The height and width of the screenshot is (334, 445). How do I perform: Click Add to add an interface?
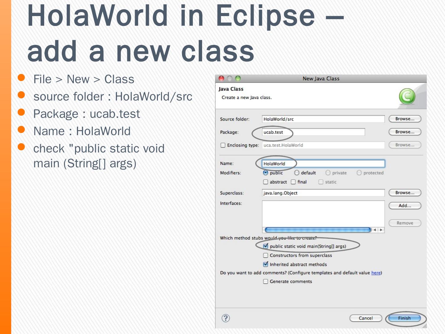[x=405, y=206]
